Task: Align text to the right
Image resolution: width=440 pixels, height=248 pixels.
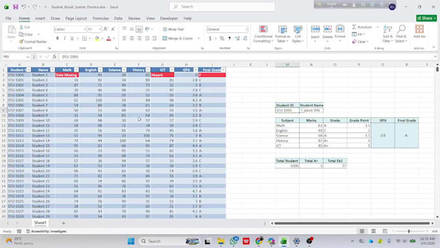Action: 139,38
